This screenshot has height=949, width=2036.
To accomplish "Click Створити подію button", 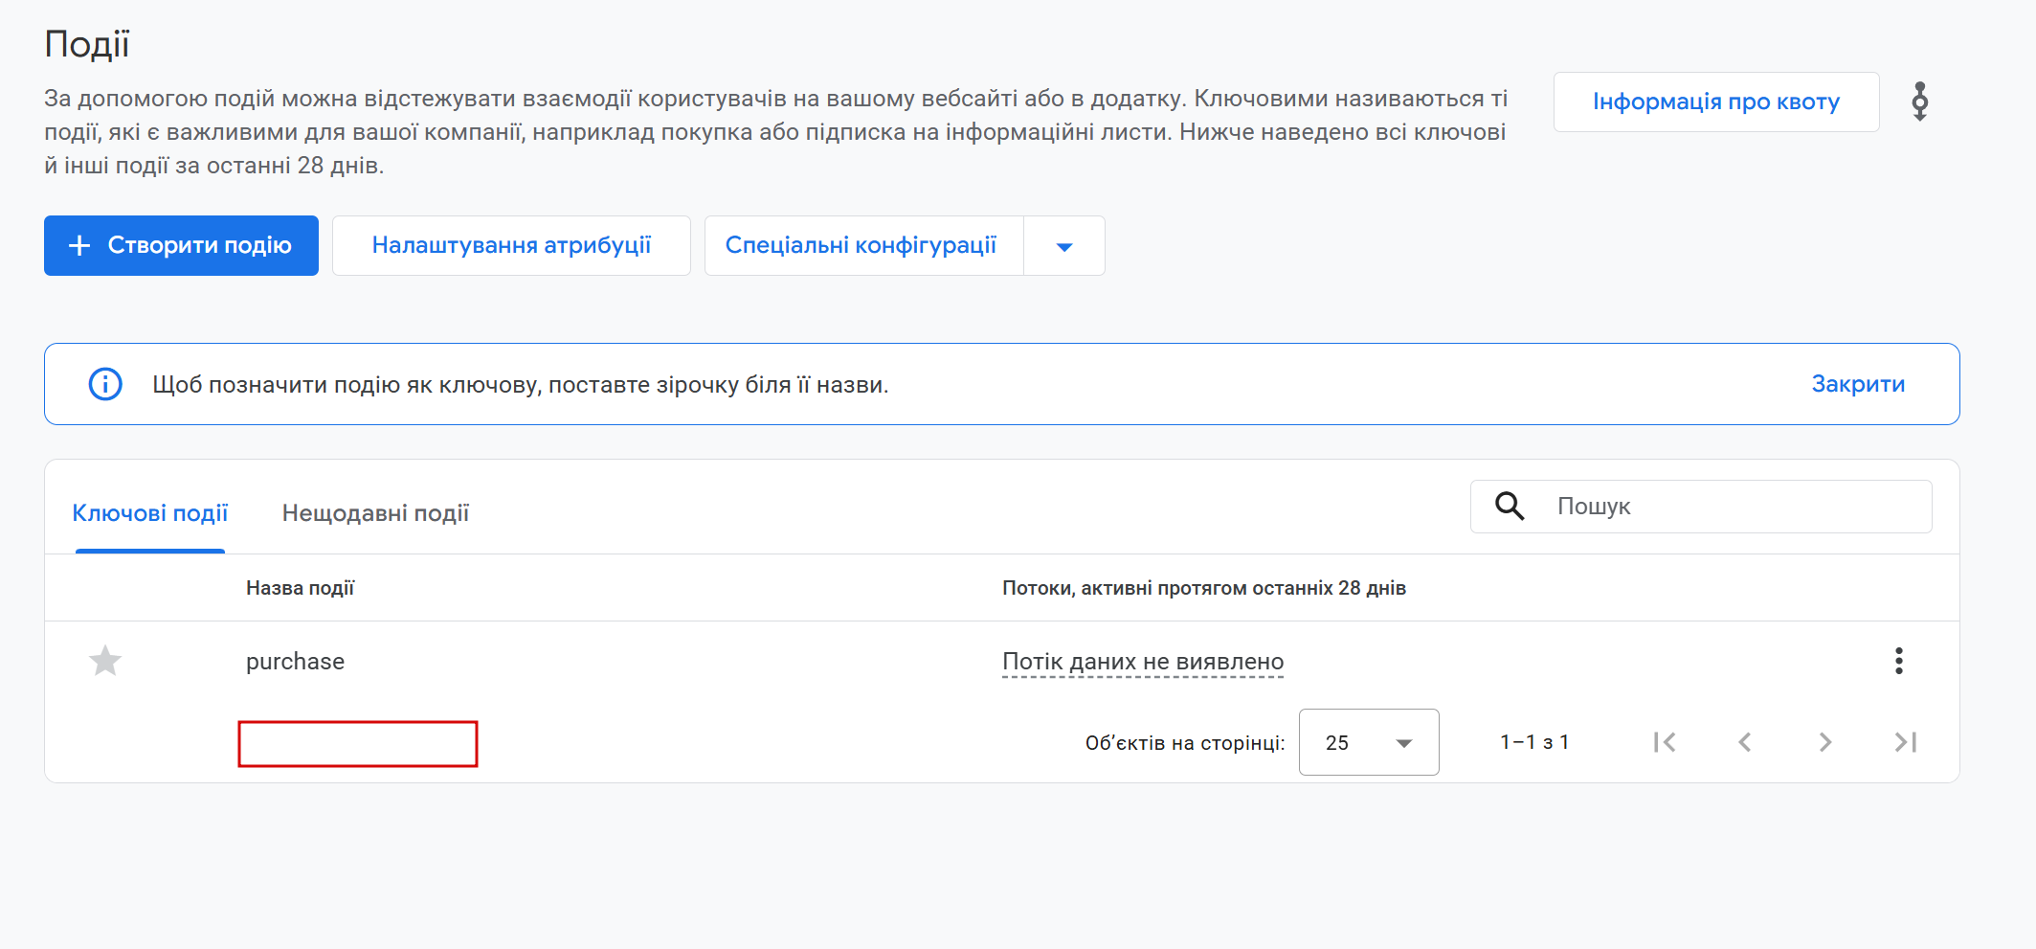I will pos(181,246).
